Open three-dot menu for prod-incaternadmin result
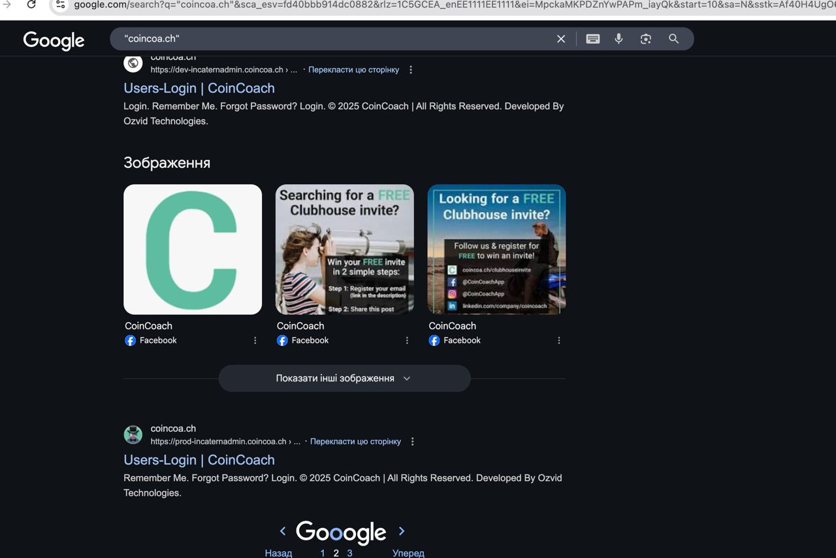 click(x=412, y=442)
